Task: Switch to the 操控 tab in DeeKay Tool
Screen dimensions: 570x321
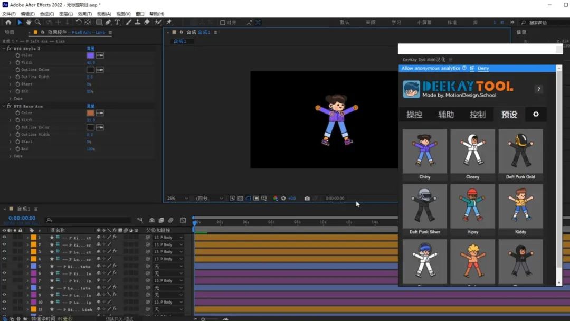Action: pyautogui.click(x=414, y=115)
